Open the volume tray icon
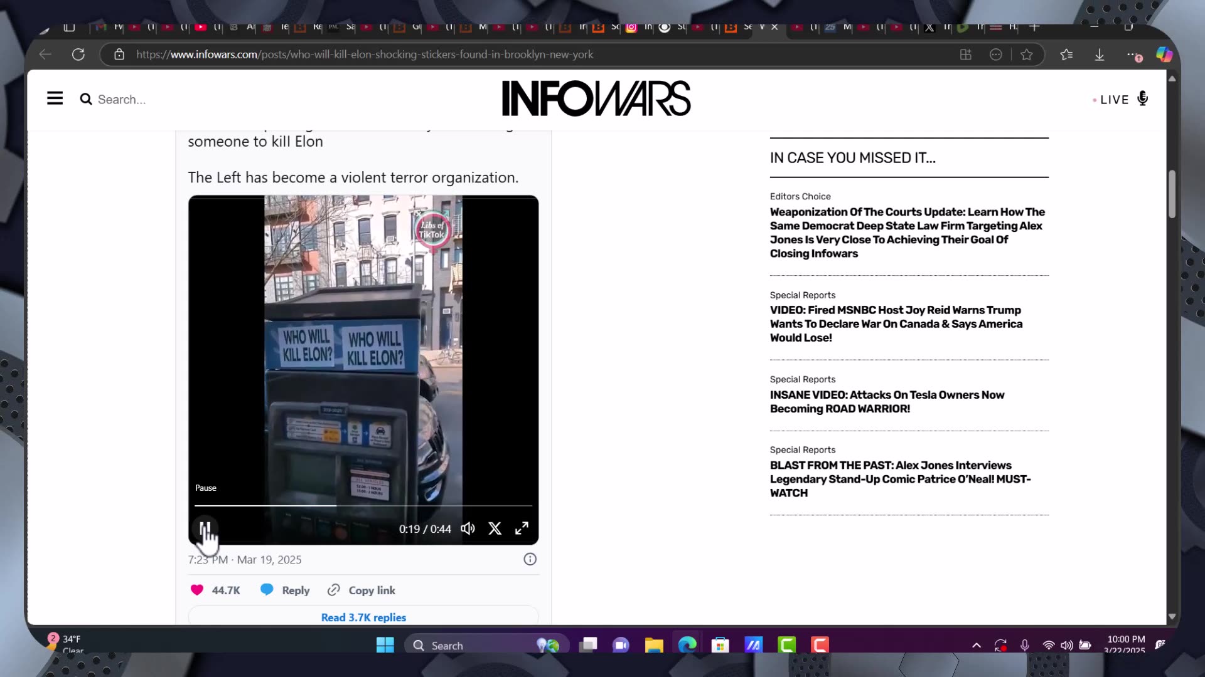Image resolution: width=1205 pixels, height=677 pixels. 1067,645
